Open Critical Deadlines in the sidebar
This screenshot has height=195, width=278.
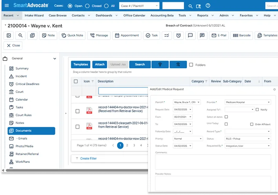click(27, 84)
